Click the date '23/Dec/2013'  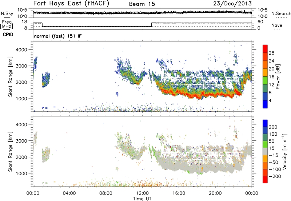(x=232, y=4)
